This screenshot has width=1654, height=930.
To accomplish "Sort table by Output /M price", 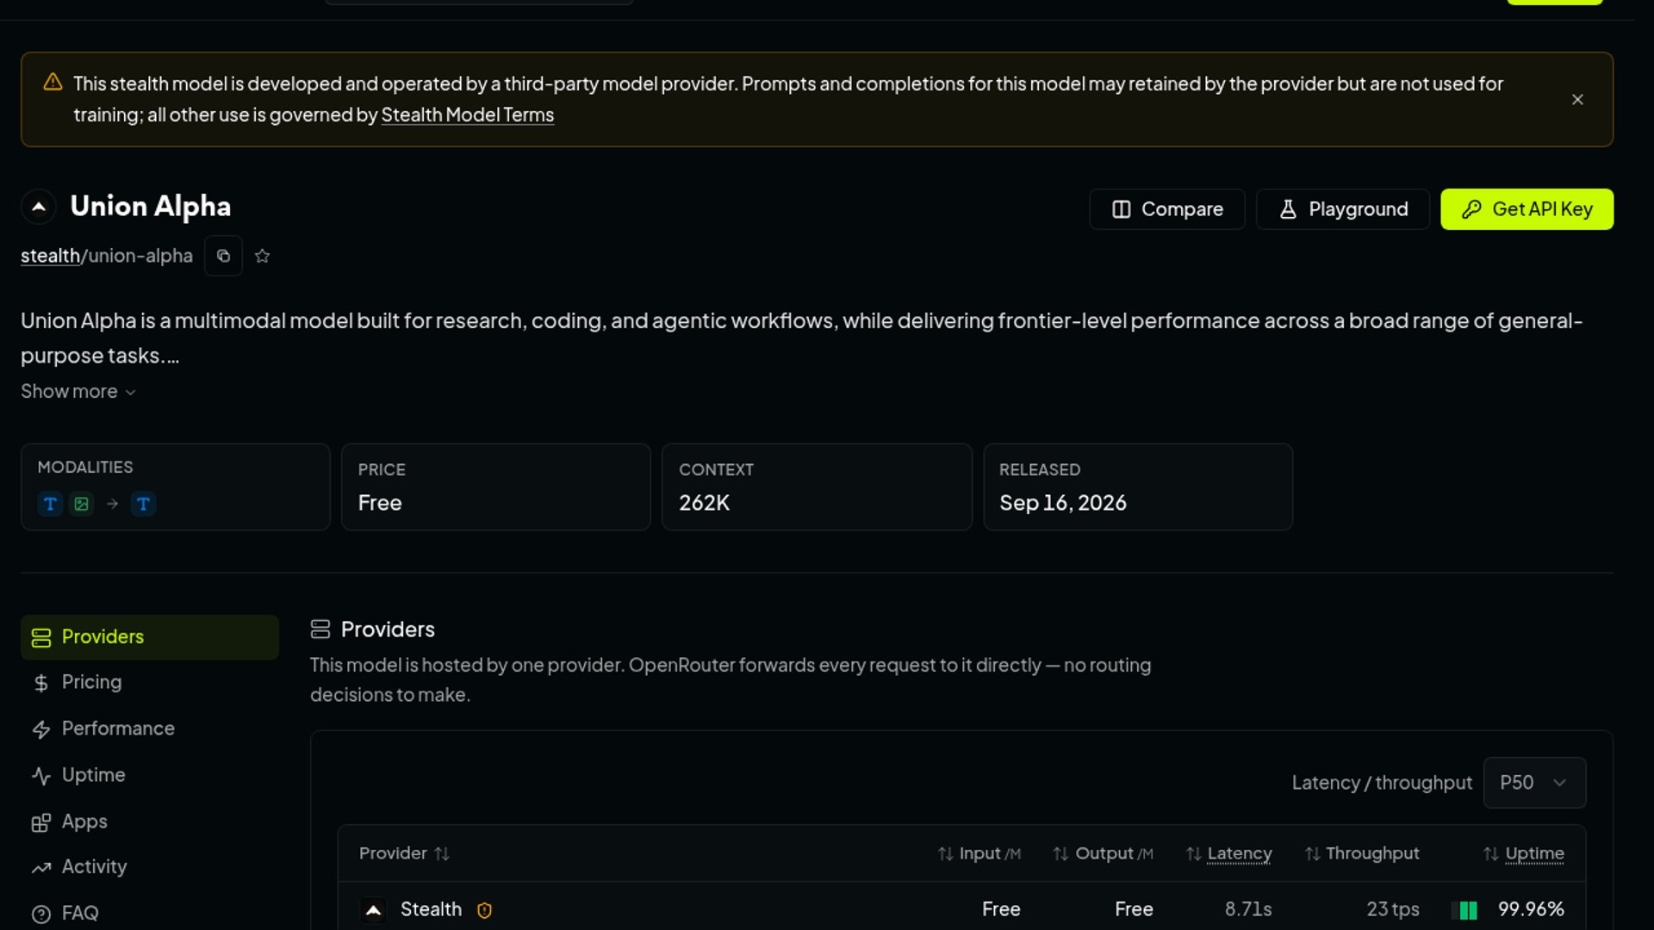I will tap(1103, 853).
